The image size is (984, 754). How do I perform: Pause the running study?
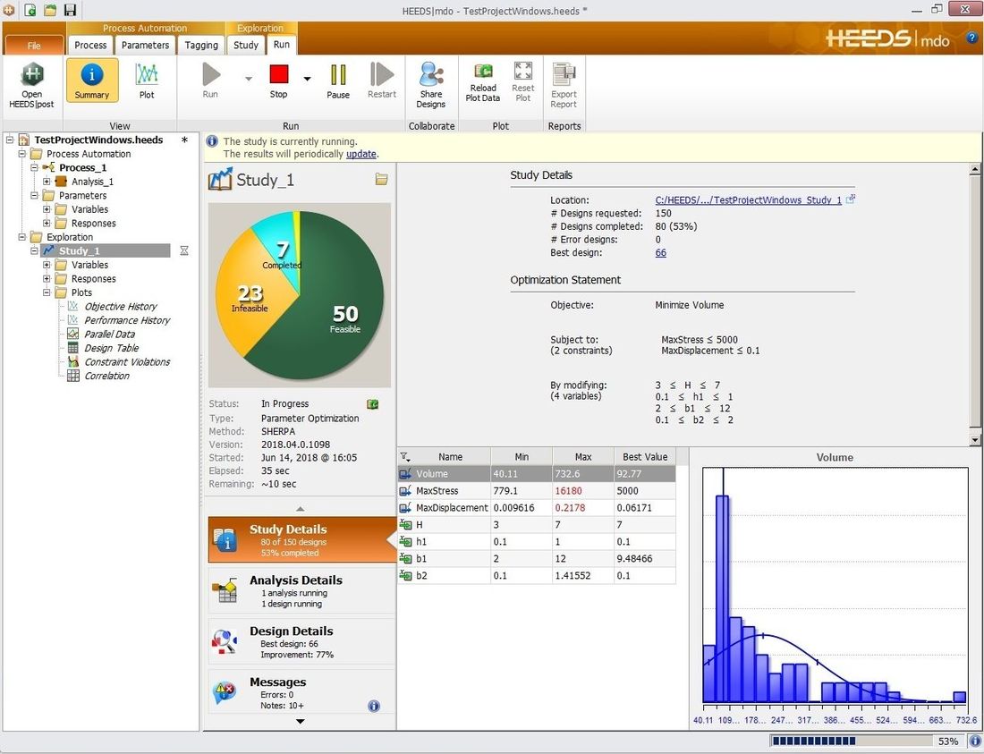pos(338,80)
